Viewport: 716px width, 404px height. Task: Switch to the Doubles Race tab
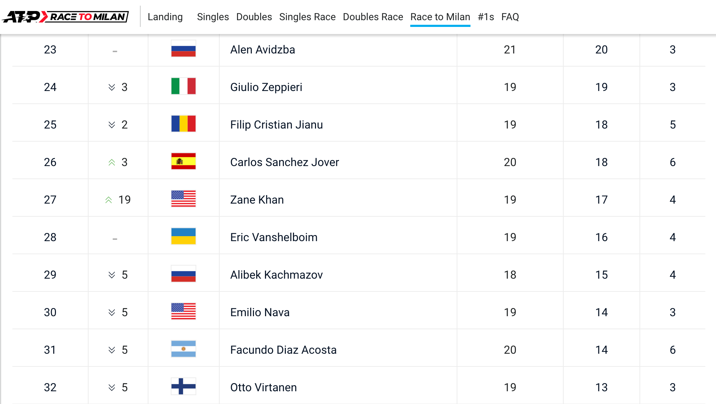point(373,17)
